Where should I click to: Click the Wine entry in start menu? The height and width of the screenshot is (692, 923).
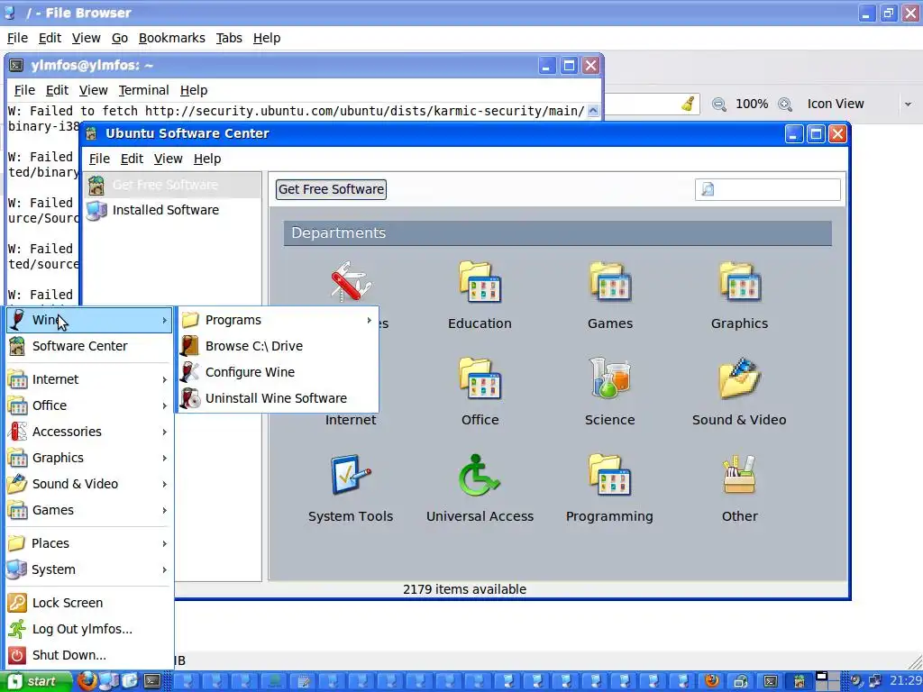click(x=89, y=320)
